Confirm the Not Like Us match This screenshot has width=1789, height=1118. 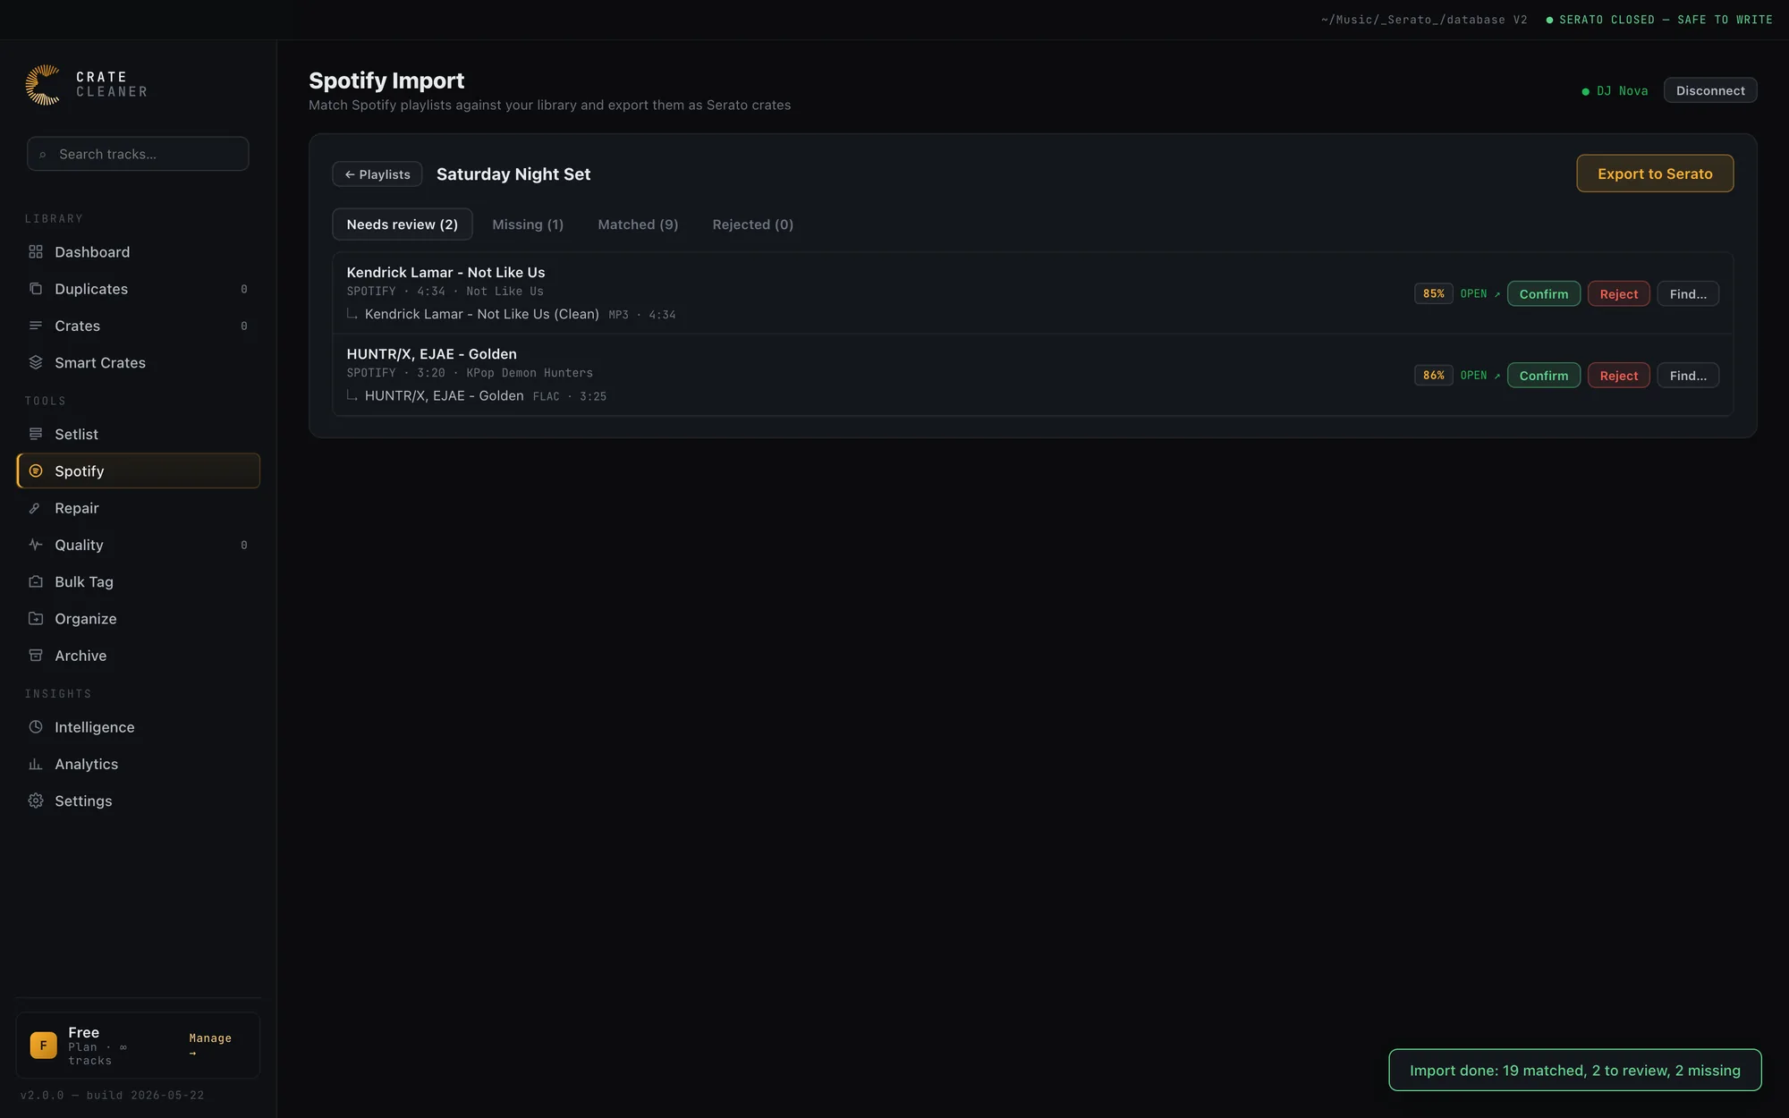1543,293
